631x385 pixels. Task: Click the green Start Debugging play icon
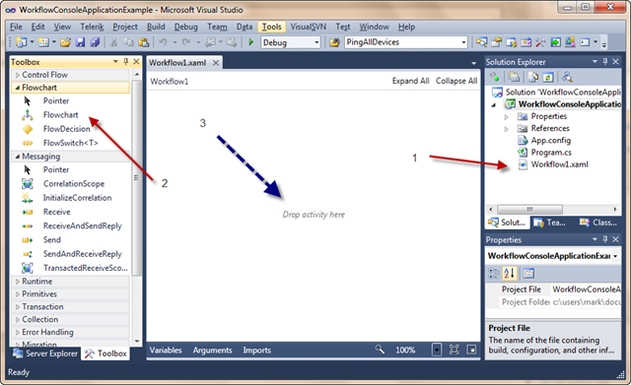click(251, 42)
